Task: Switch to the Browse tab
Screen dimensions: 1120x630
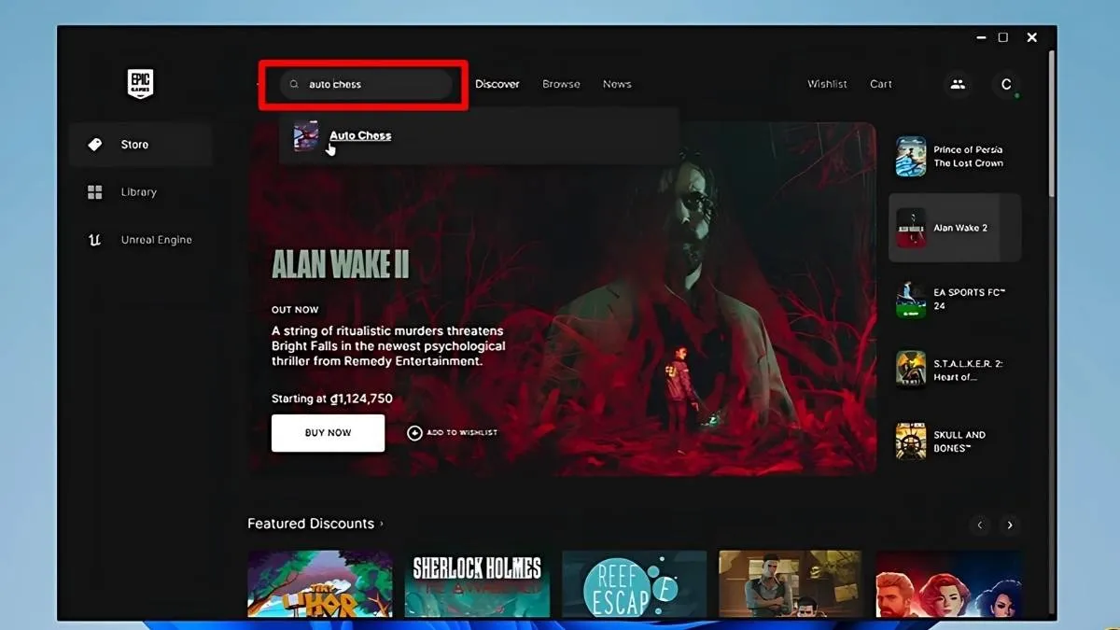Action: 561,84
